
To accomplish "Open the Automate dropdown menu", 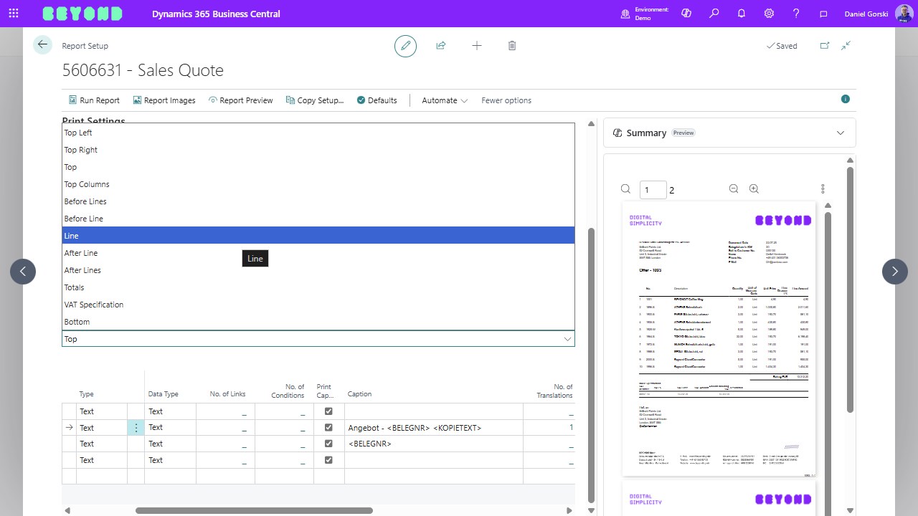I will tap(445, 100).
